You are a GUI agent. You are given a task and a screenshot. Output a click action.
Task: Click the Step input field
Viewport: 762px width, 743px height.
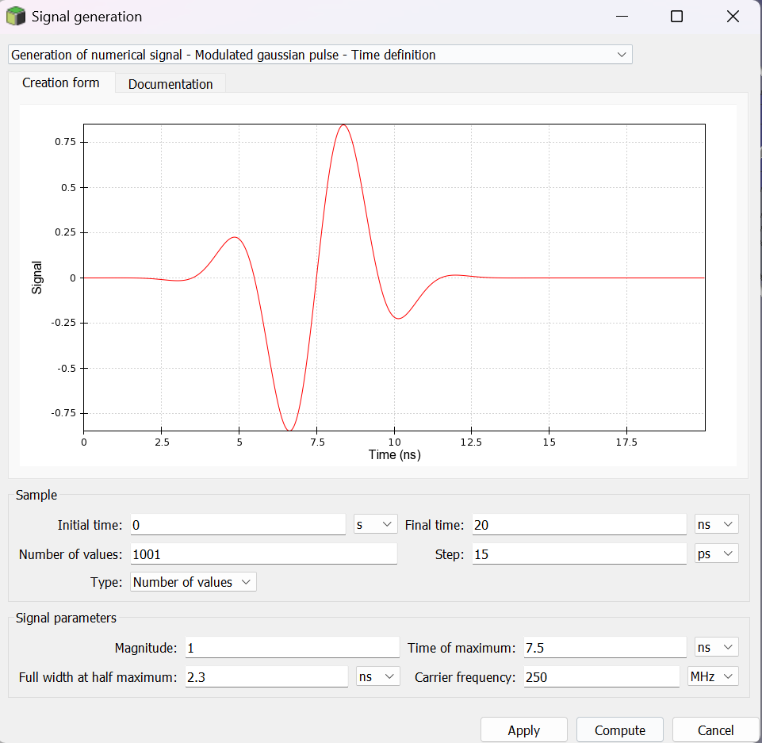(x=579, y=554)
